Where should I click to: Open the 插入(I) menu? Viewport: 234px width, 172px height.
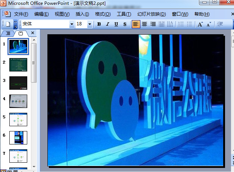[x=82, y=14]
